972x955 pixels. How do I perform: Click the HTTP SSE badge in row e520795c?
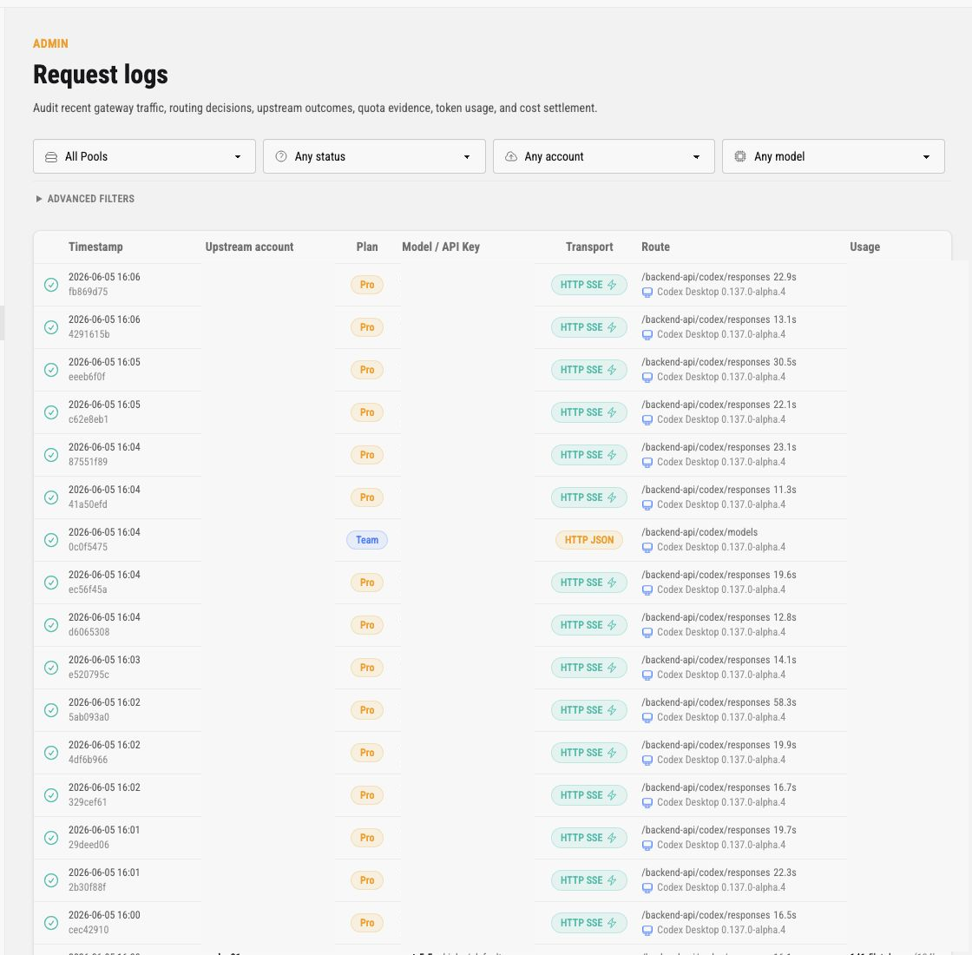click(589, 668)
